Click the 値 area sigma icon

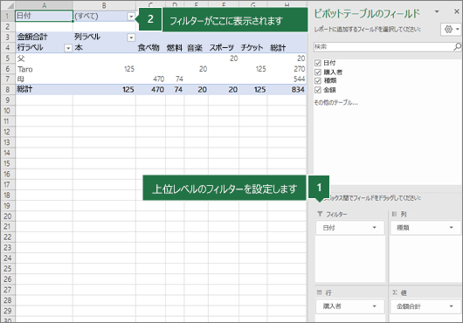pyautogui.click(x=395, y=292)
